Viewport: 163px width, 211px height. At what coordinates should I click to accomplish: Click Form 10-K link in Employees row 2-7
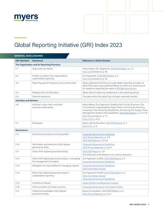pyautogui.click(x=88, y=126)
